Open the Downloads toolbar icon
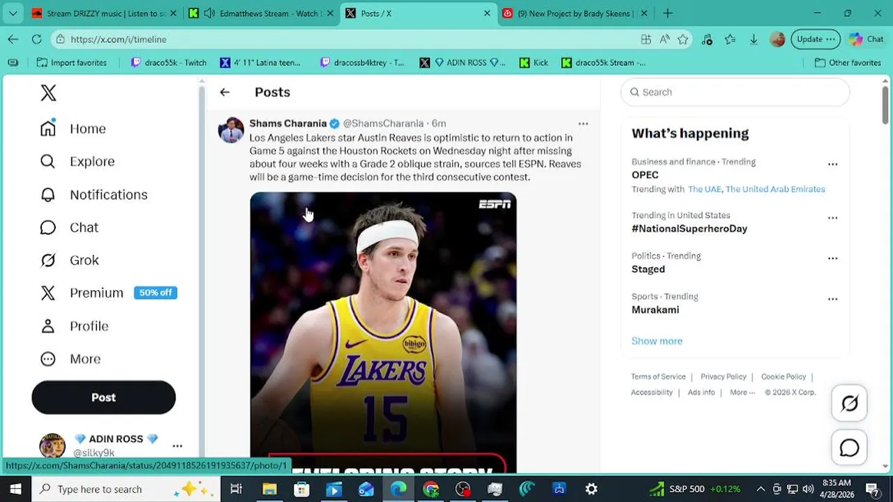 (753, 40)
